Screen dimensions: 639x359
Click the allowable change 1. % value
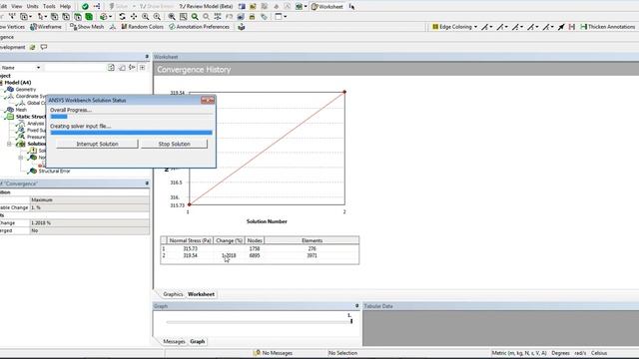[x=90, y=208]
